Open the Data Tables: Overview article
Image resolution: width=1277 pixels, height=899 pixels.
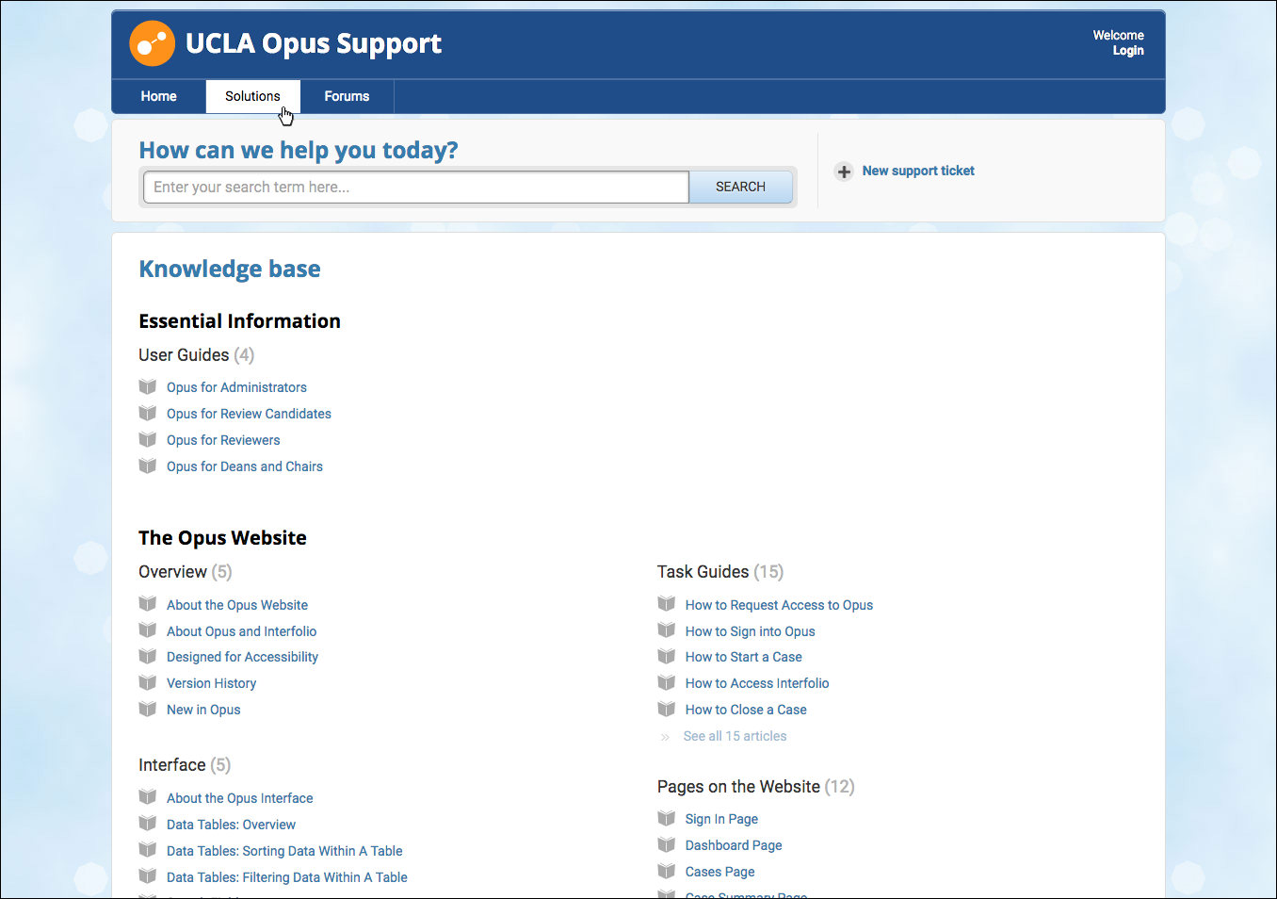(x=231, y=825)
